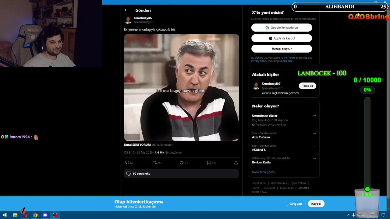Click the share icon under the post
390x219 pixels.
236,163
